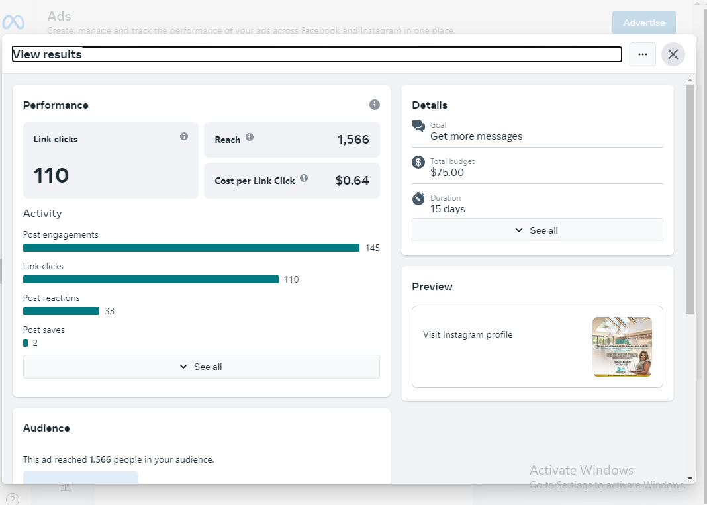Click the Audience section heading
The image size is (707, 505).
pos(46,428)
